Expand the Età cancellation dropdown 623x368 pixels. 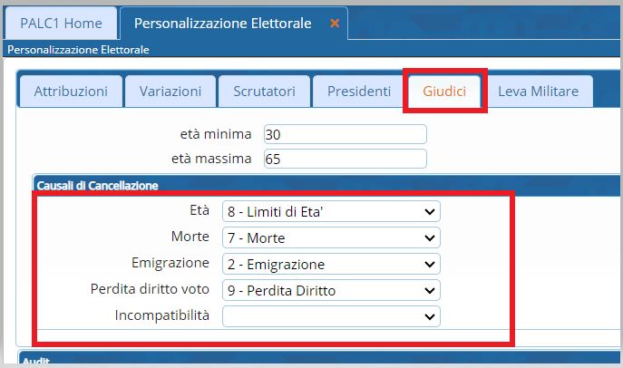click(x=331, y=212)
